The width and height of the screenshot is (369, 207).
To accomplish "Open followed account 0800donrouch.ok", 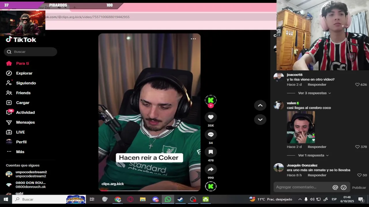I will [26, 185].
